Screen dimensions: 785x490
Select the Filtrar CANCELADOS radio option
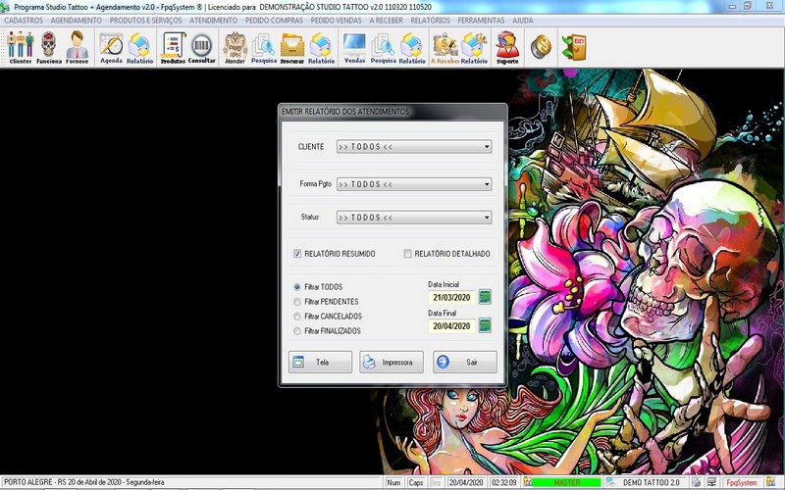click(x=297, y=316)
